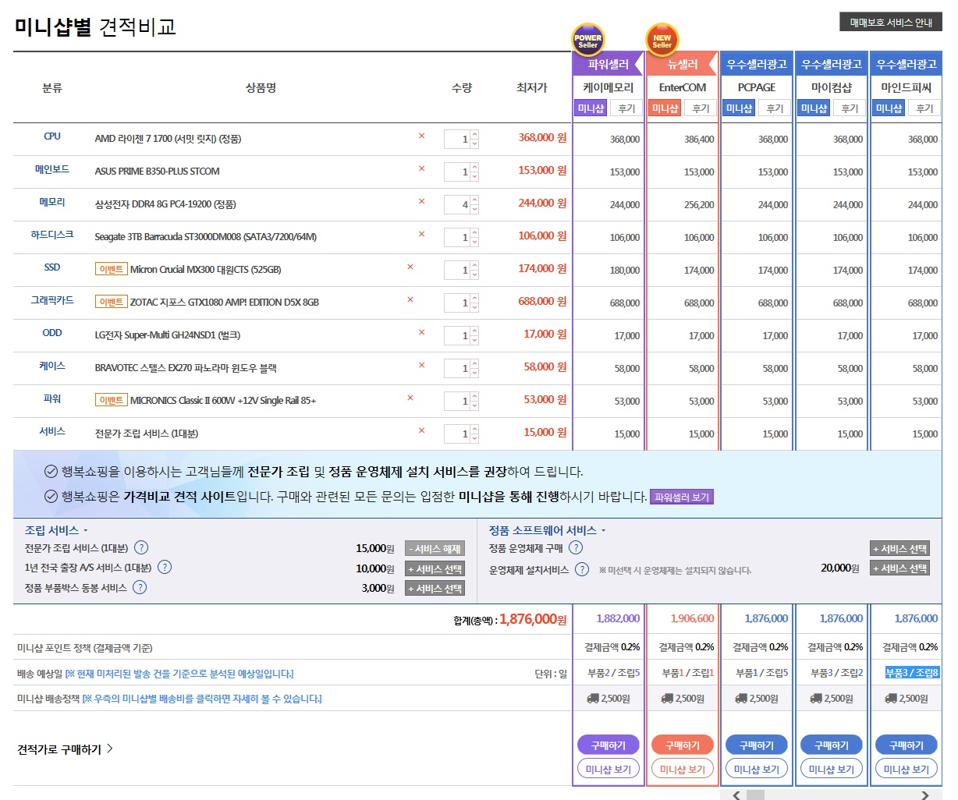This screenshot has height=800, width=958.
Task: Open 마인드피씨 후기 tab
Action: coord(924,108)
